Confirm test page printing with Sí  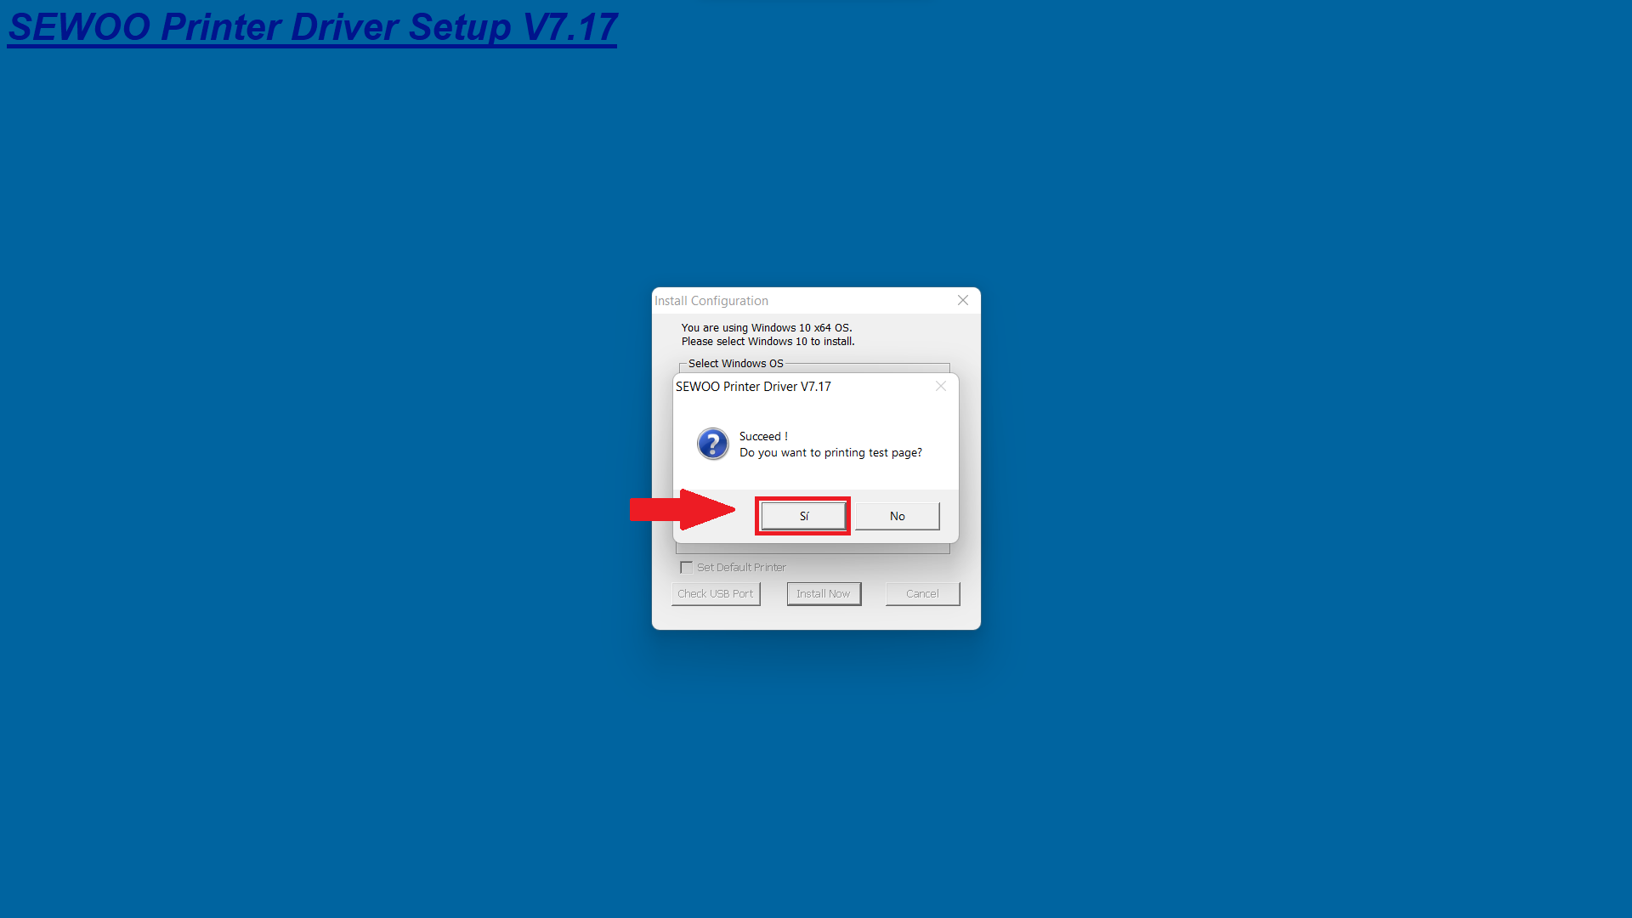(803, 516)
